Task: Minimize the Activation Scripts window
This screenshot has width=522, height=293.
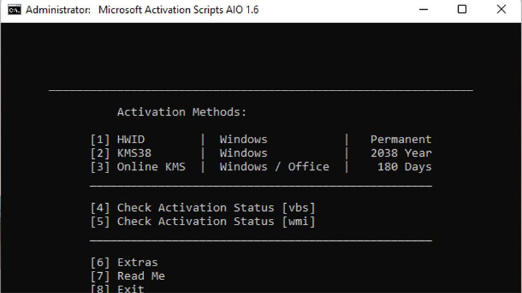Action: (423, 9)
